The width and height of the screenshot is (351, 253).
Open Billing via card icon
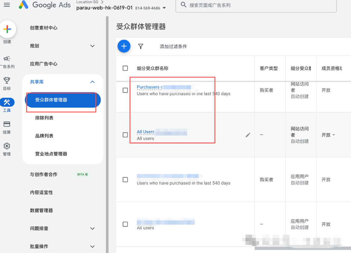(x=7, y=124)
